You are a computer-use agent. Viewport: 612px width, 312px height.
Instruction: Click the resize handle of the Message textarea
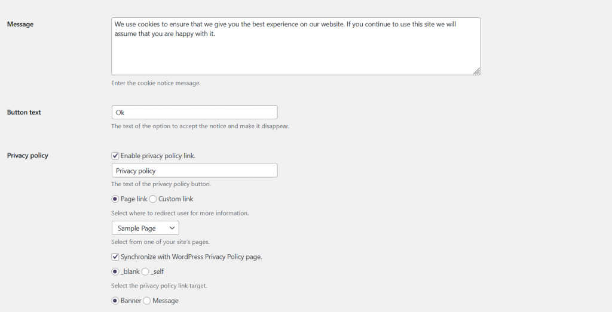(476, 71)
